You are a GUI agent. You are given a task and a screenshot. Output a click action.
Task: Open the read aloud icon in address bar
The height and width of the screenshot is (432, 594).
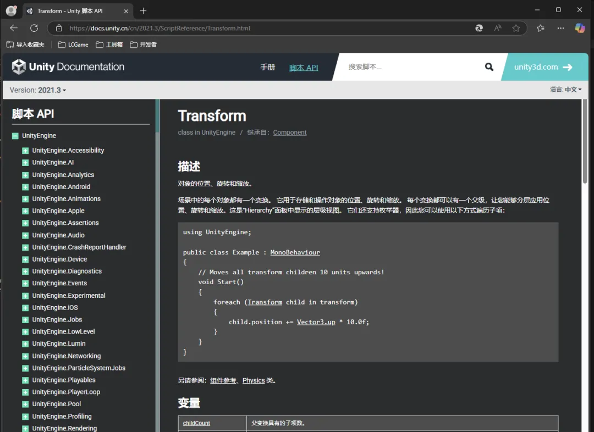tap(498, 28)
